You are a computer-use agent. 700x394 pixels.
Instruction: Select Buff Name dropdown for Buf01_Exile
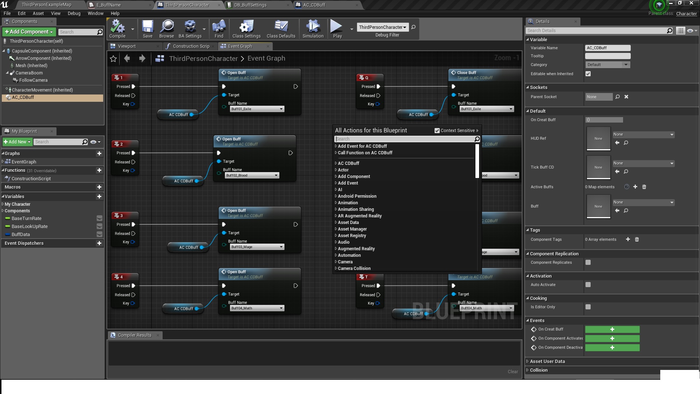255,108
